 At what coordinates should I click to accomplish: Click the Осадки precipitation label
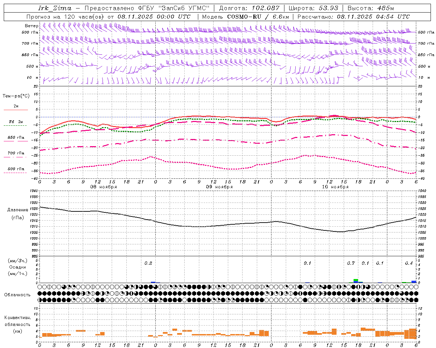point(18,267)
